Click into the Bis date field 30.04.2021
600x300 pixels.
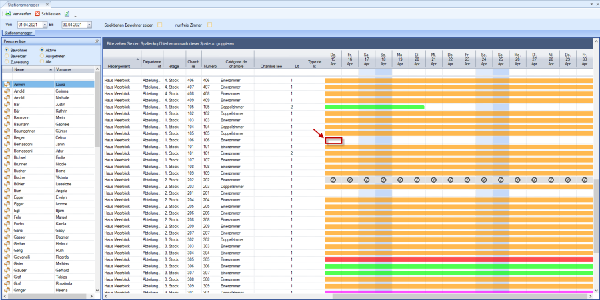click(x=74, y=25)
